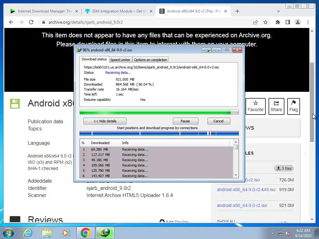Switch to the Download status tab
Image resolution: width=319 pixels, height=239 pixels.
94,59
